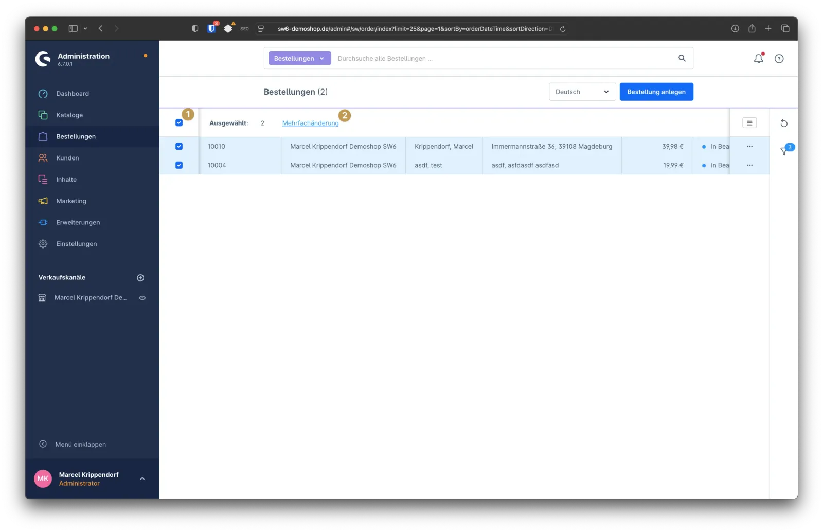Screen dimensions: 823x532
Task: Expand the Bestellungen search scope dropdown
Action: point(299,59)
